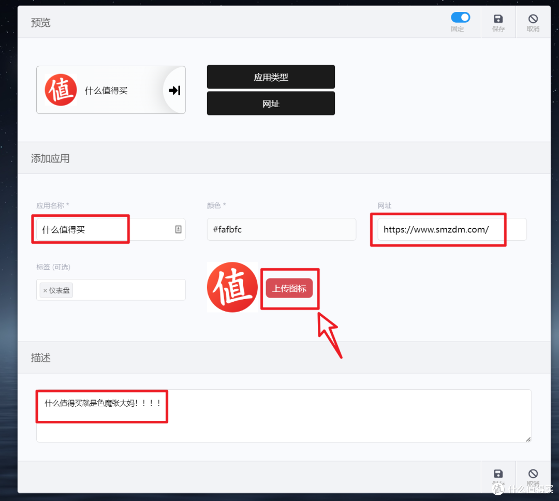This screenshot has width=559, height=501.
Task: Click the textarea resize handle corner
Action: [x=528, y=439]
